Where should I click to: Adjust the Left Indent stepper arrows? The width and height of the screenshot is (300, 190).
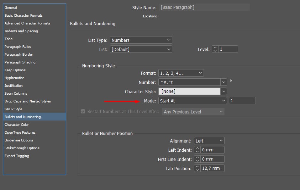click(198, 150)
